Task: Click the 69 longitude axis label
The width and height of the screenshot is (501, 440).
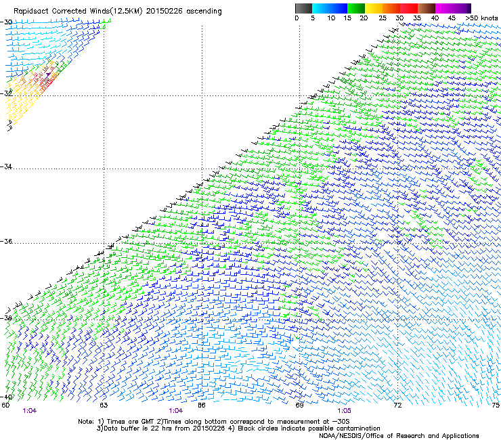Action: 299,405
